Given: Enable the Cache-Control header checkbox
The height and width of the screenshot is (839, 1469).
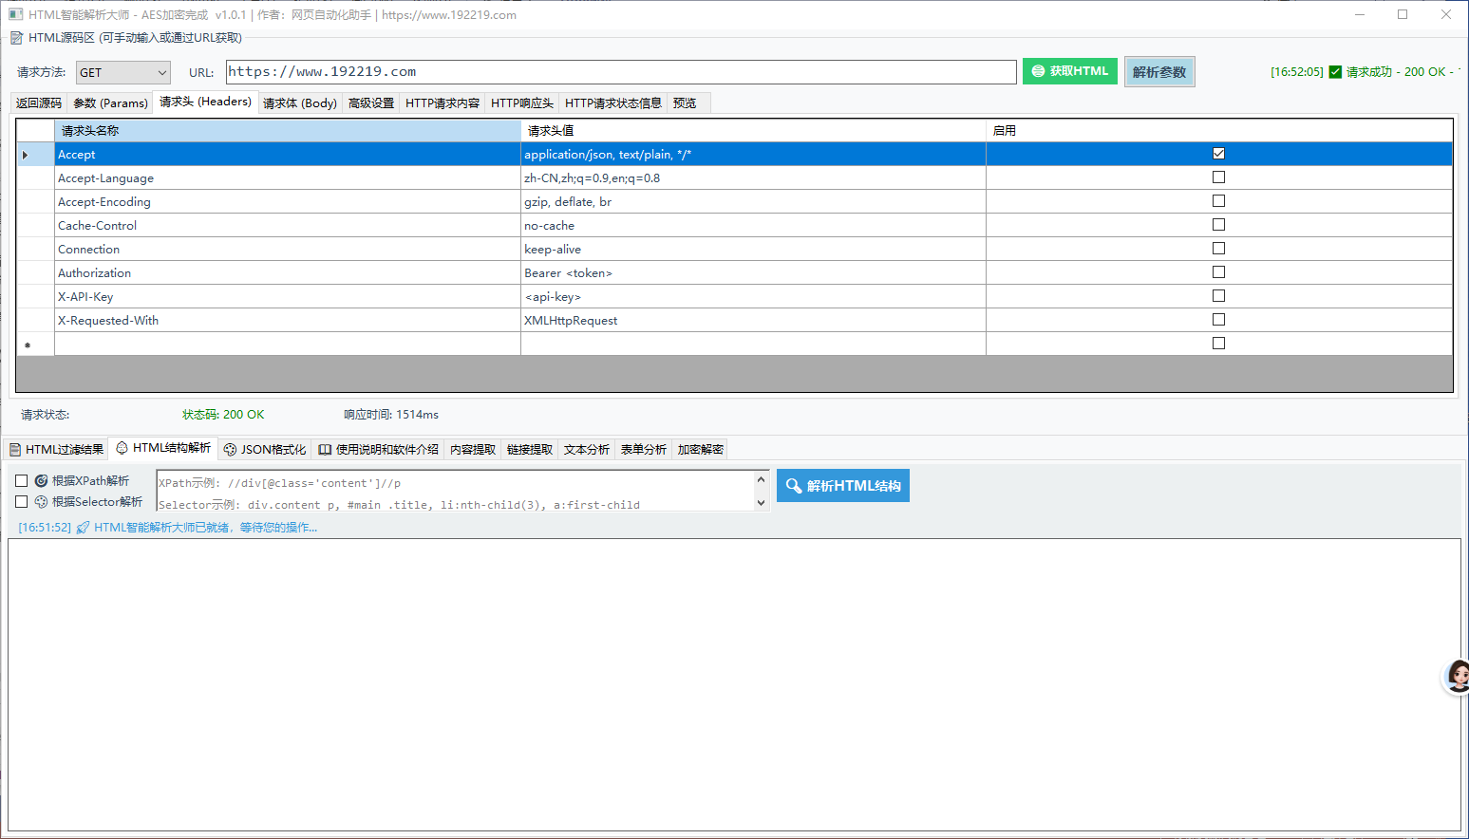Looking at the screenshot, I should [x=1218, y=225].
